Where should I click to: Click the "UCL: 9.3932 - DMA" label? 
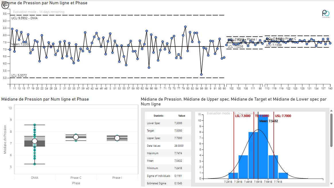tap(24, 18)
